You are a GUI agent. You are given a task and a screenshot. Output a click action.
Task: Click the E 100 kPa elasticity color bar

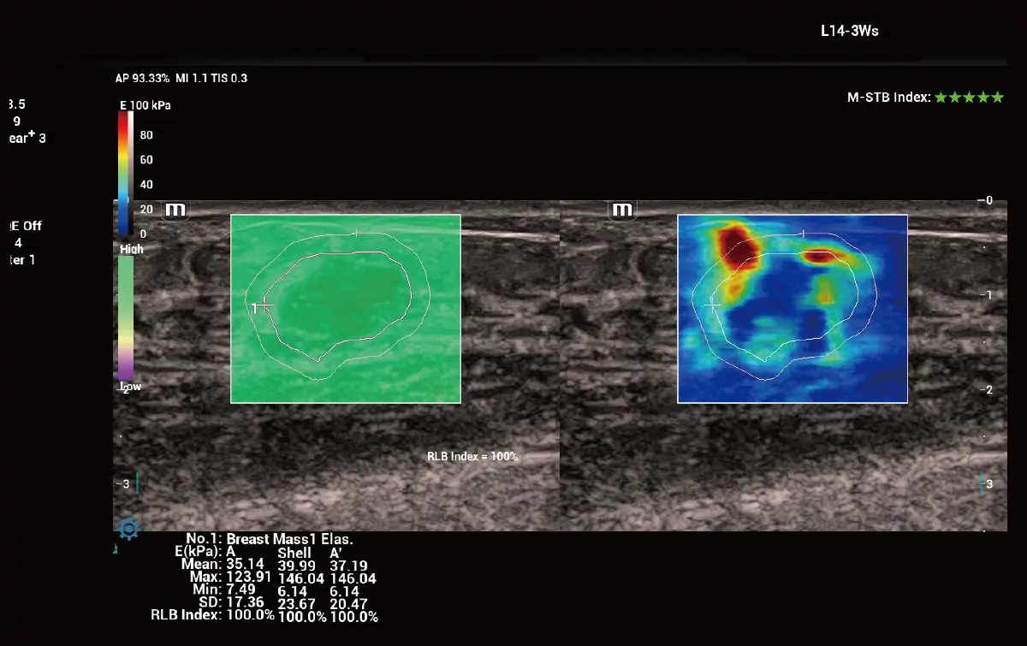coord(124,172)
